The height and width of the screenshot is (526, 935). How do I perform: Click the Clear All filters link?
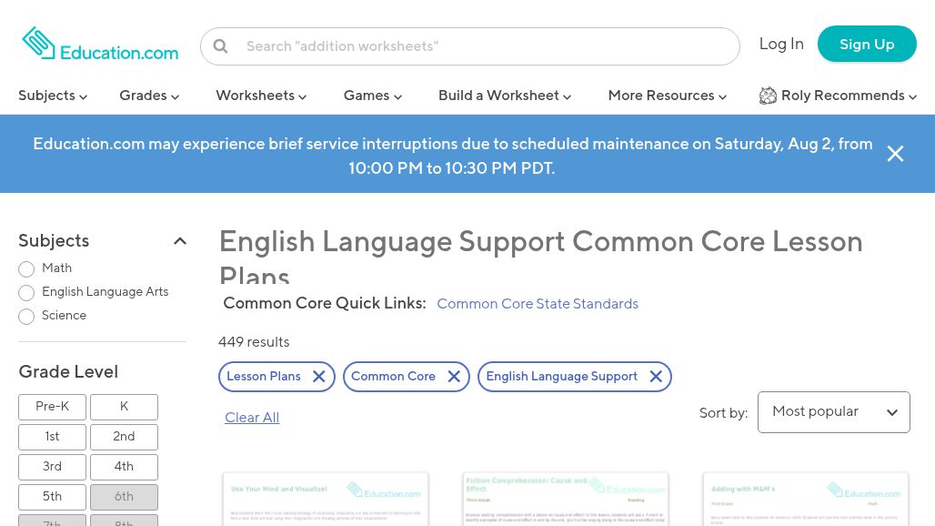[x=252, y=418]
